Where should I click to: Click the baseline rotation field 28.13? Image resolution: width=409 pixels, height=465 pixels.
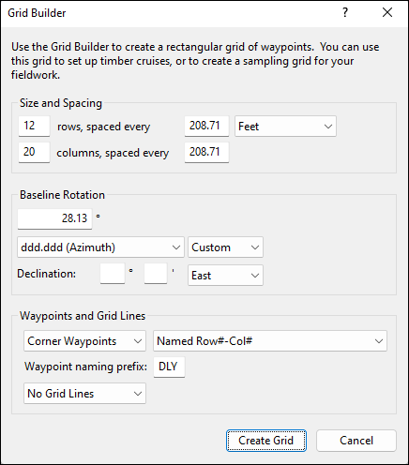point(54,218)
